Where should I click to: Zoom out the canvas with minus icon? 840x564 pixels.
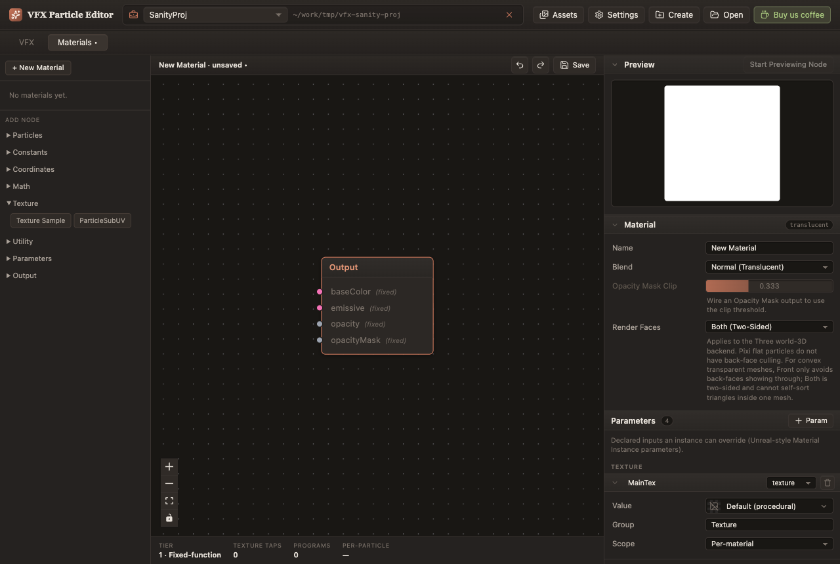click(169, 483)
